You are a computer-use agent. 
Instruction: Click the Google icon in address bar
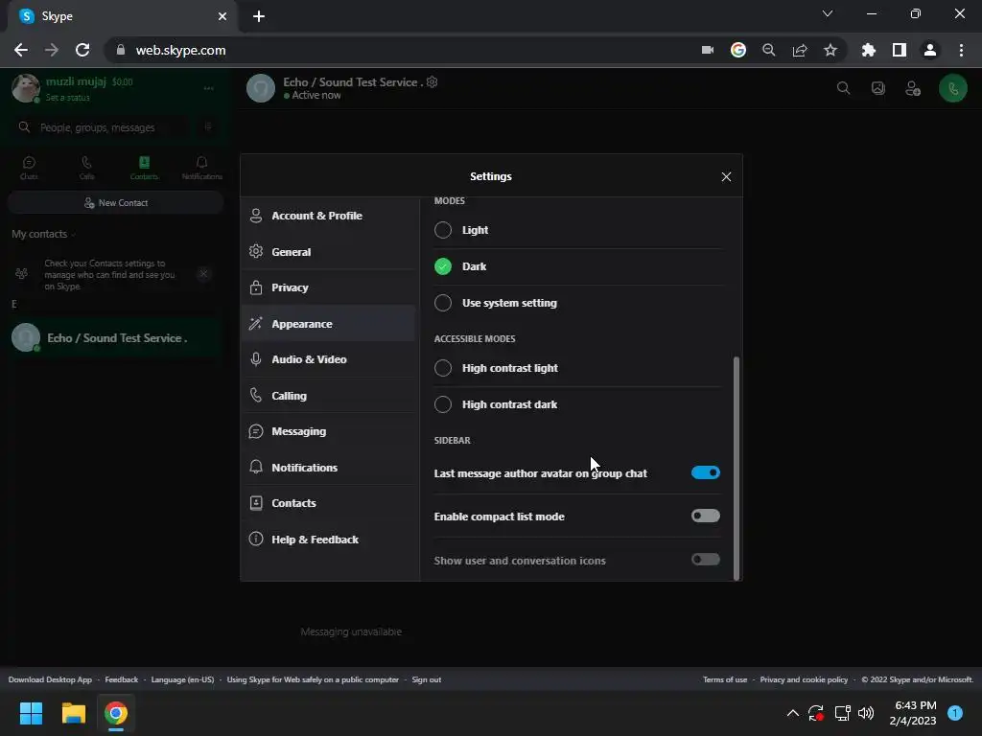(738, 50)
